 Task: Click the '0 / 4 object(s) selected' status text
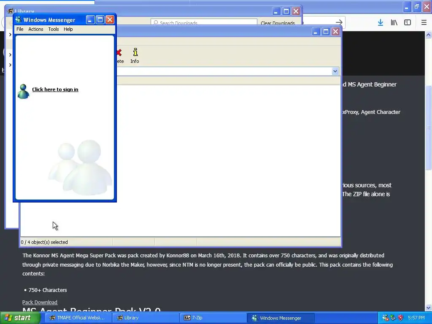(x=44, y=242)
